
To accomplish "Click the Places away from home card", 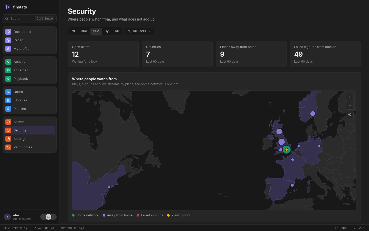I will tap(251, 54).
